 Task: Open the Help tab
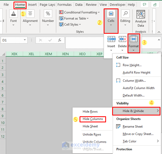(131, 5)
